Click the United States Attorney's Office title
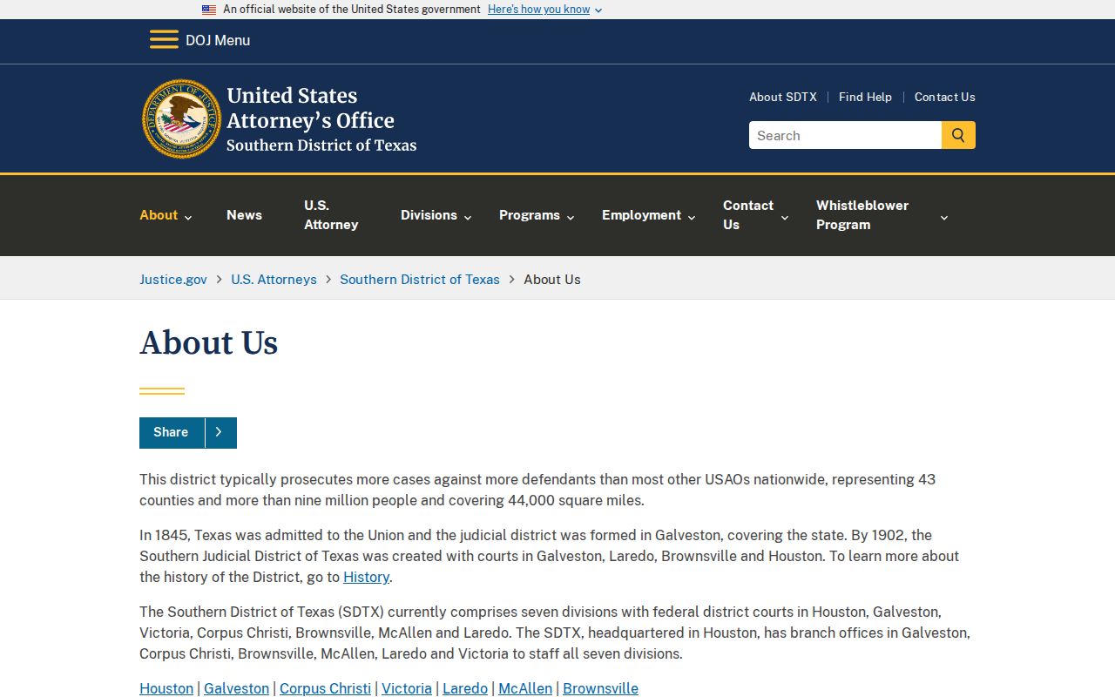Screen dimensions: 1115x697 click(x=311, y=108)
